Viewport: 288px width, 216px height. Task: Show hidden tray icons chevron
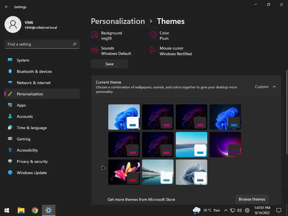point(226,210)
